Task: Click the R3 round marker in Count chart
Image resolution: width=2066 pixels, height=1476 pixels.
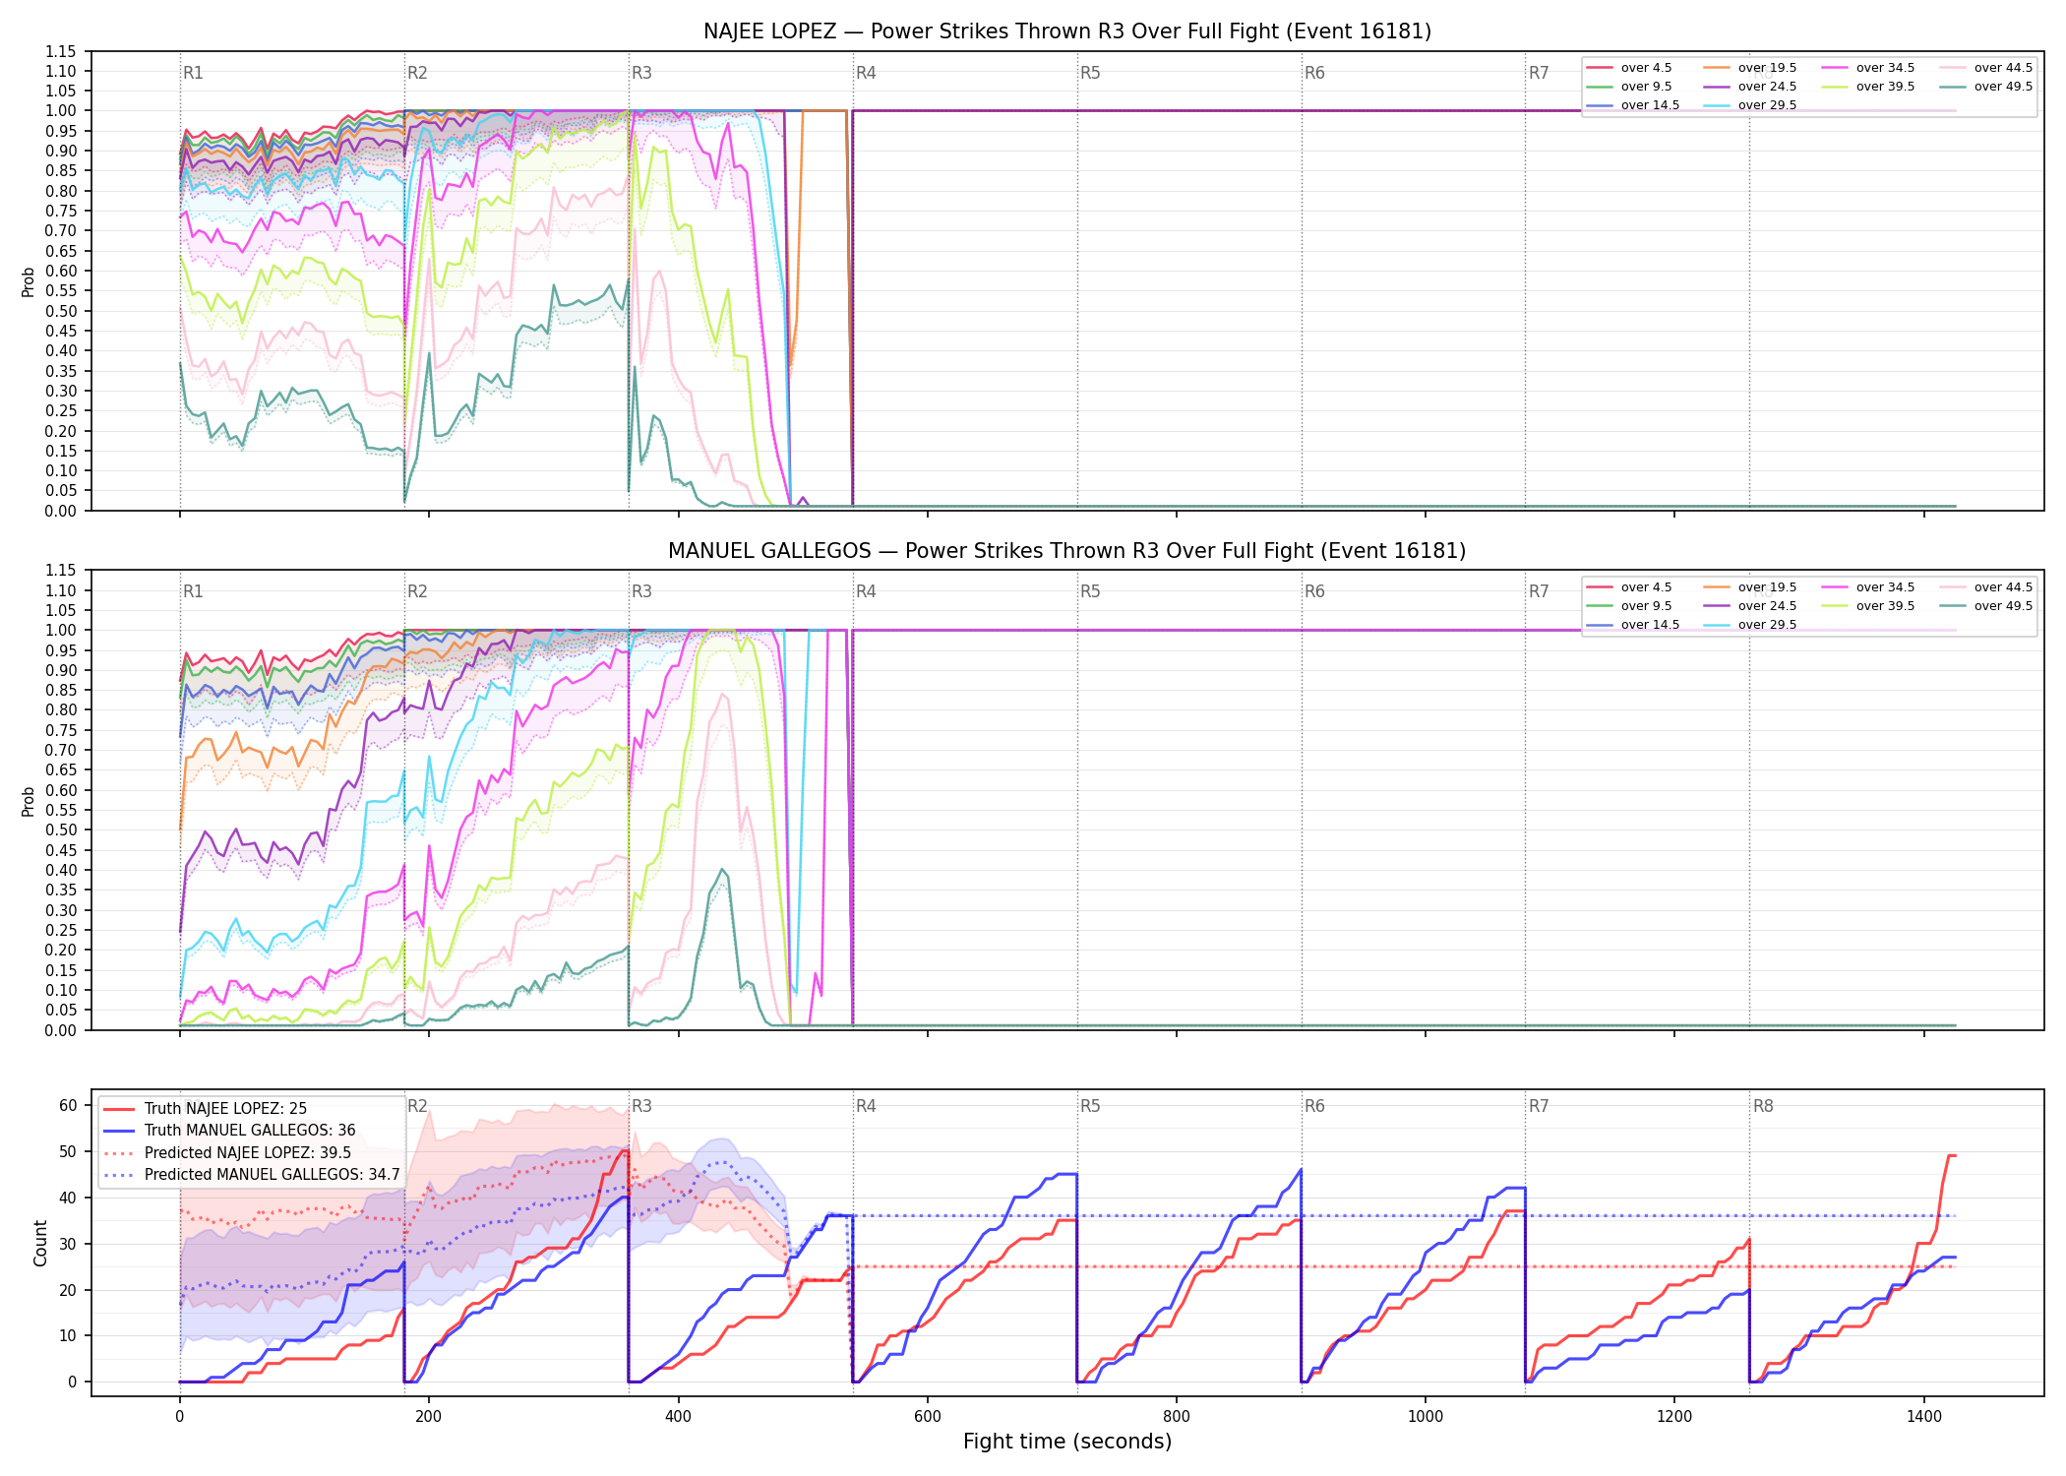Action: [641, 1106]
